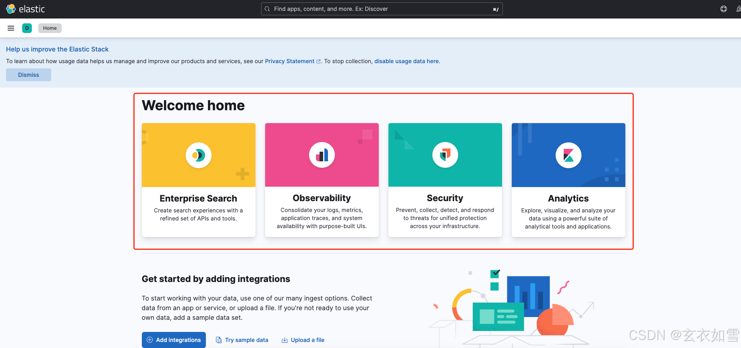The image size is (741, 348).
Task: Click the Home breadcrumb
Action: point(50,28)
